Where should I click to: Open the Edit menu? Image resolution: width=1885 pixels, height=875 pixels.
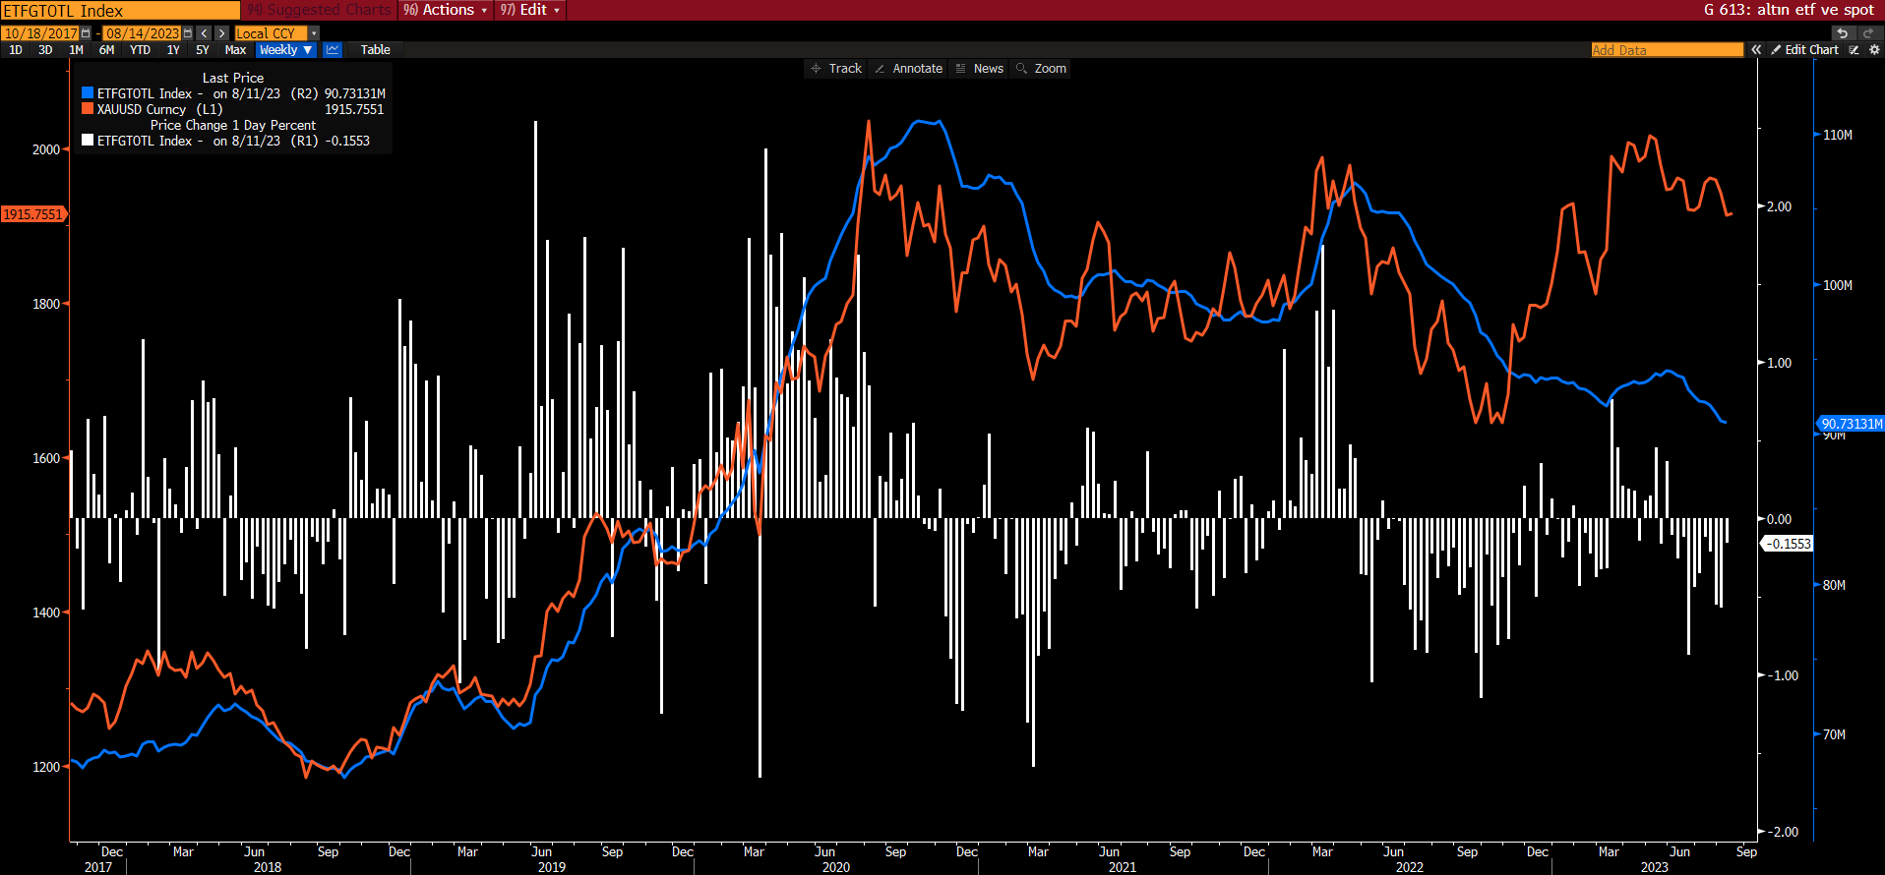tap(529, 10)
